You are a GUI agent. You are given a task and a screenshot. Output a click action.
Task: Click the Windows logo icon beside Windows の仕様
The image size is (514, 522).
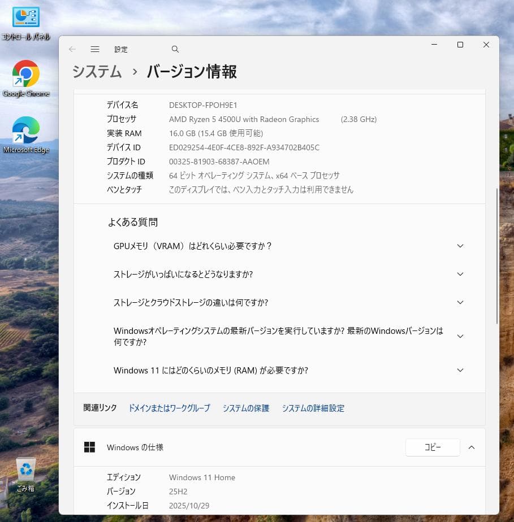click(x=90, y=447)
